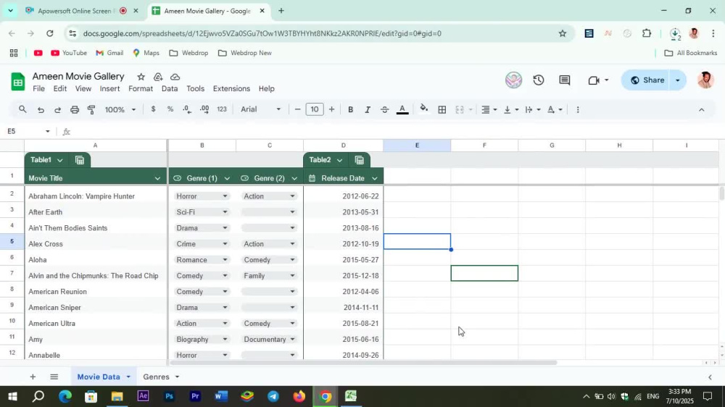Screen dimensions: 725x407
Task: Click the Table2 table options icon
Action: 360,160
